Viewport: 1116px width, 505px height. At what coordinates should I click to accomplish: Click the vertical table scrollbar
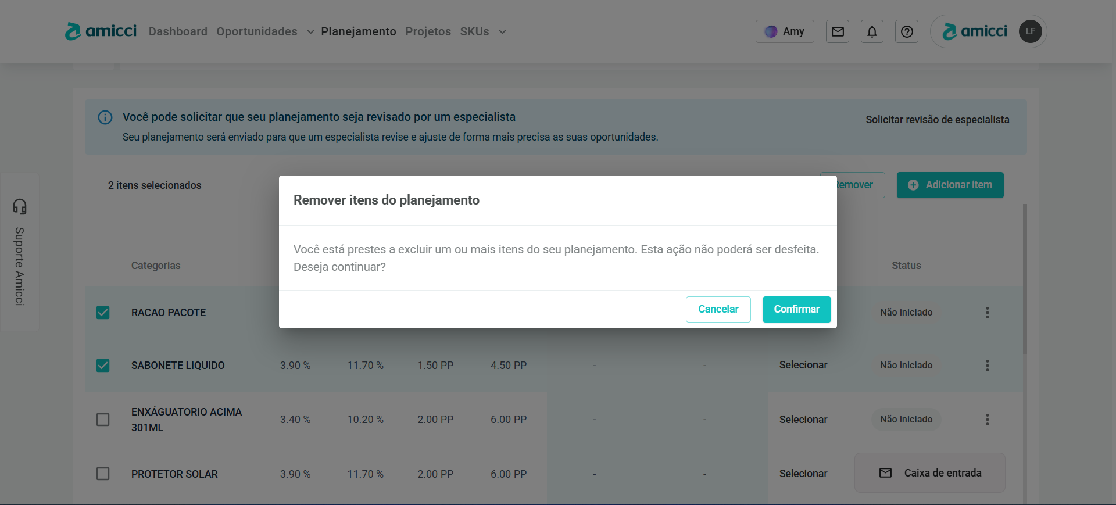click(1025, 279)
